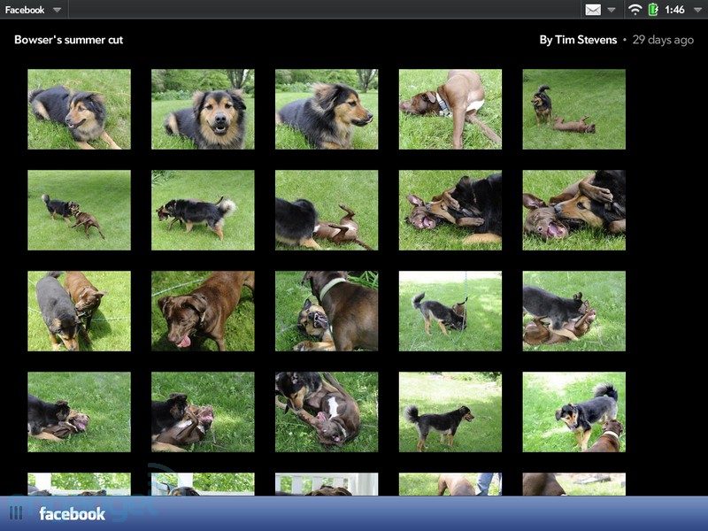The image size is (708, 531).
Task: Open close-up photo of brown dog panting
Action: 203,312
